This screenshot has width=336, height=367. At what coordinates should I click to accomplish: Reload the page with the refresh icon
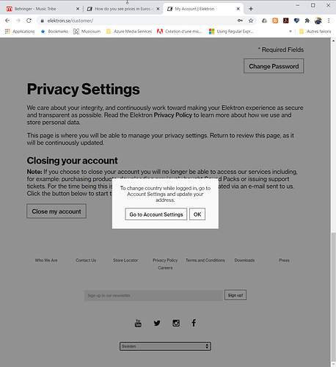coord(29,21)
